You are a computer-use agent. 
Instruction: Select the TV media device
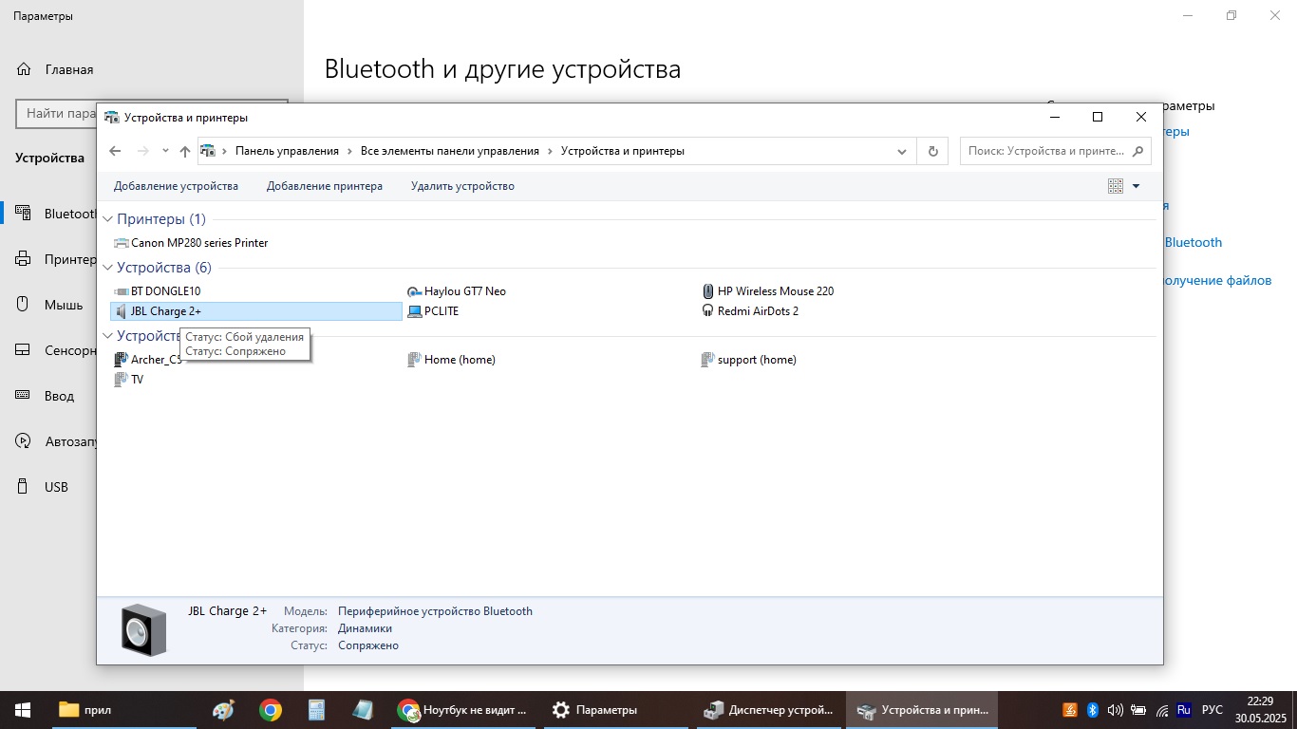[128, 380]
